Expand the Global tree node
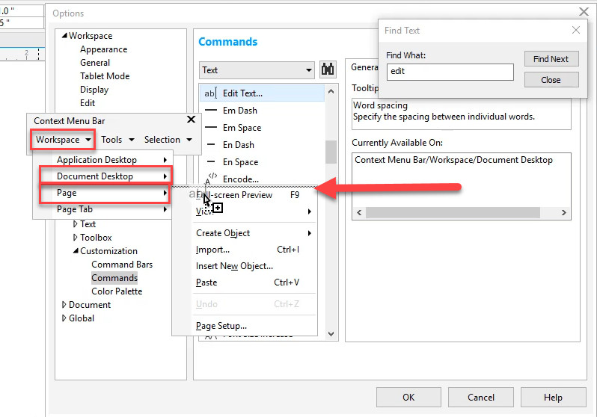Viewport: 597px width, 417px height. click(x=64, y=318)
